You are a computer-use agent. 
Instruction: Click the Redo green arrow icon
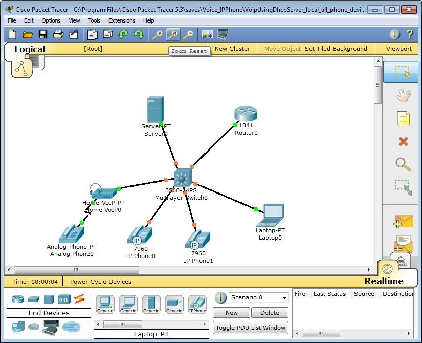(x=139, y=34)
